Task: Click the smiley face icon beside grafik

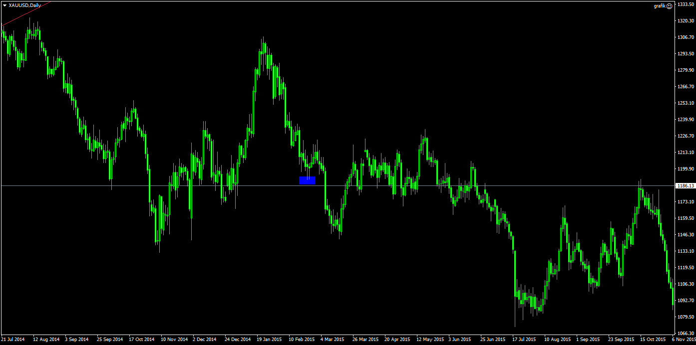Action: [x=670, y=6]
